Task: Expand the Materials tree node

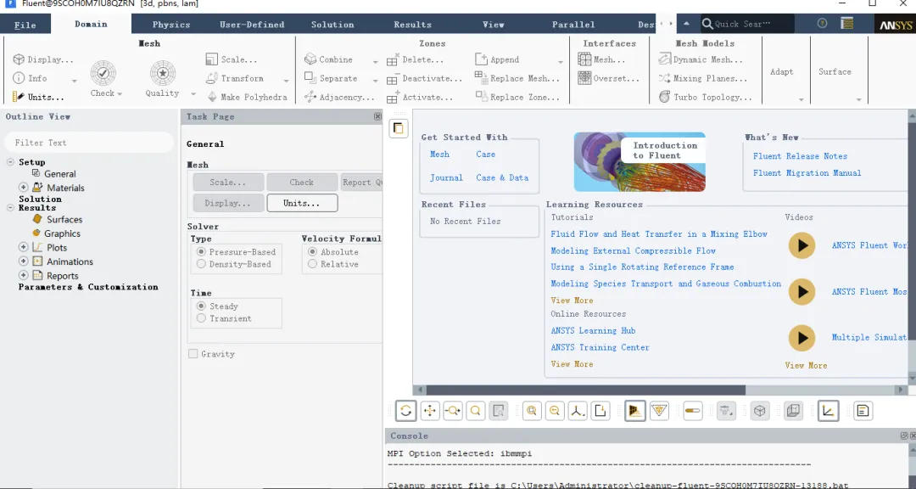Action: tap(24, 187)
